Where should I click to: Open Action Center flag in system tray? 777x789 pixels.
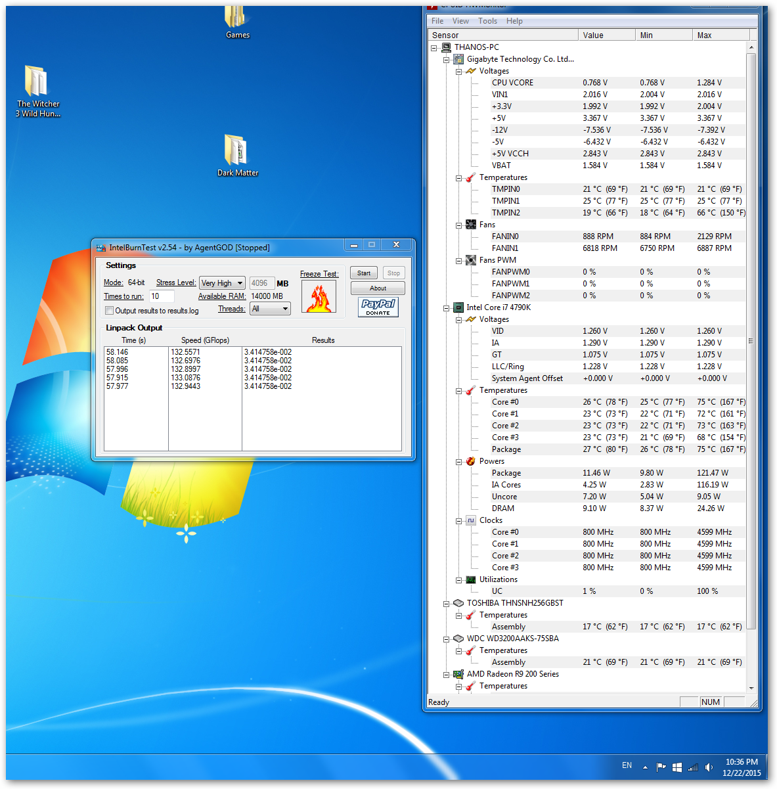661,767
